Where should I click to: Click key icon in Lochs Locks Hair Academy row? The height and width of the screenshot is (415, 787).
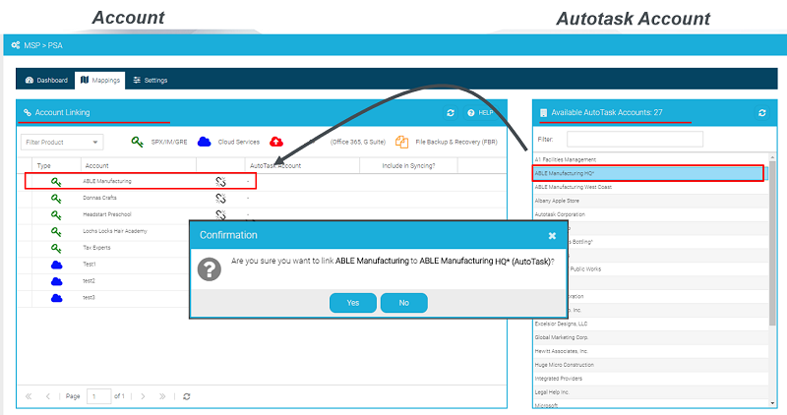tap(56, 231)
